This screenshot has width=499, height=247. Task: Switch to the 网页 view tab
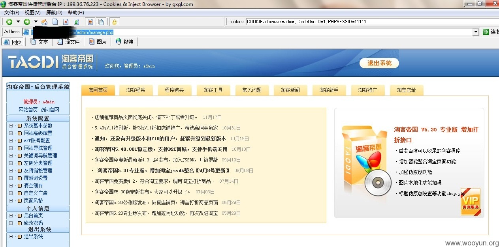tap(13, 42)
